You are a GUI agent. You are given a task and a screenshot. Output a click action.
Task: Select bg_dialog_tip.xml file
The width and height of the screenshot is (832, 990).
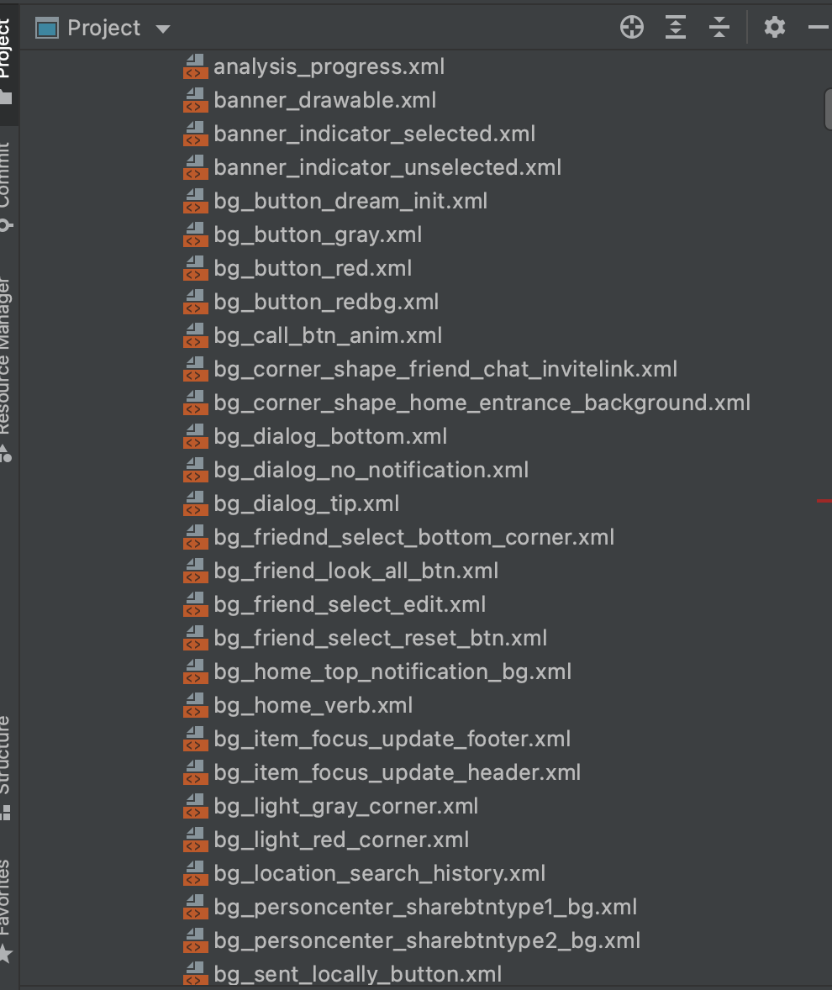(306, 503)
